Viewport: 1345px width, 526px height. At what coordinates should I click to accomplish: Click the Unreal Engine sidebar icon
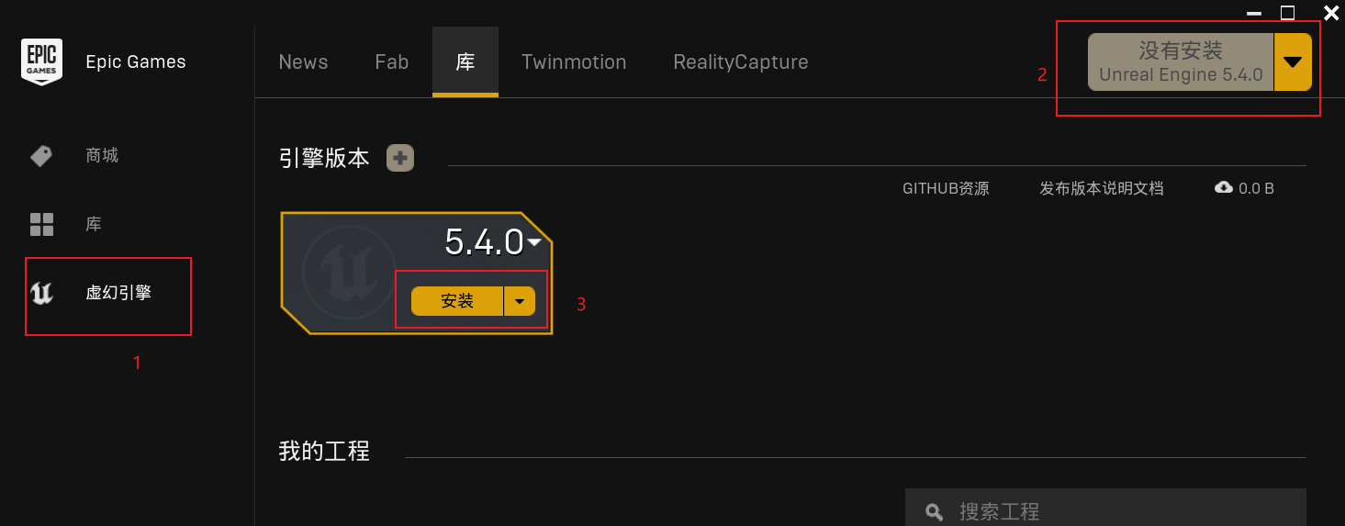click(x=41, y=294)
